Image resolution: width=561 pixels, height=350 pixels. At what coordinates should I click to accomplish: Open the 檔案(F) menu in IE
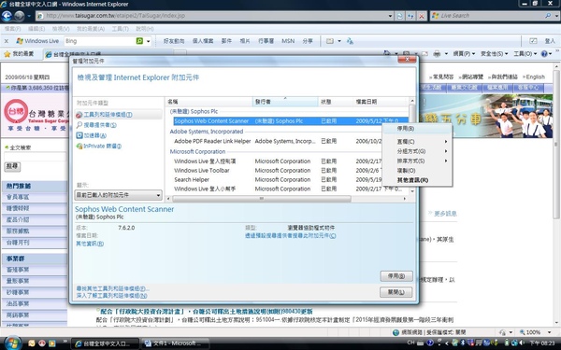pos(12,29)
